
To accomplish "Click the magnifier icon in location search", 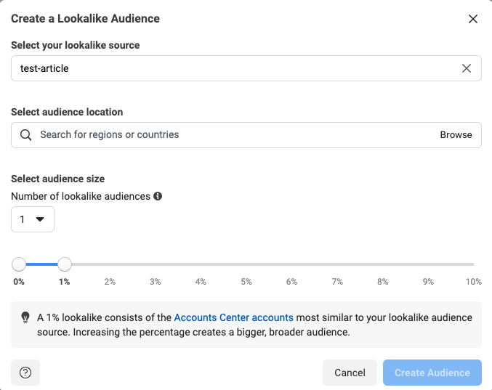I will 25,135.
